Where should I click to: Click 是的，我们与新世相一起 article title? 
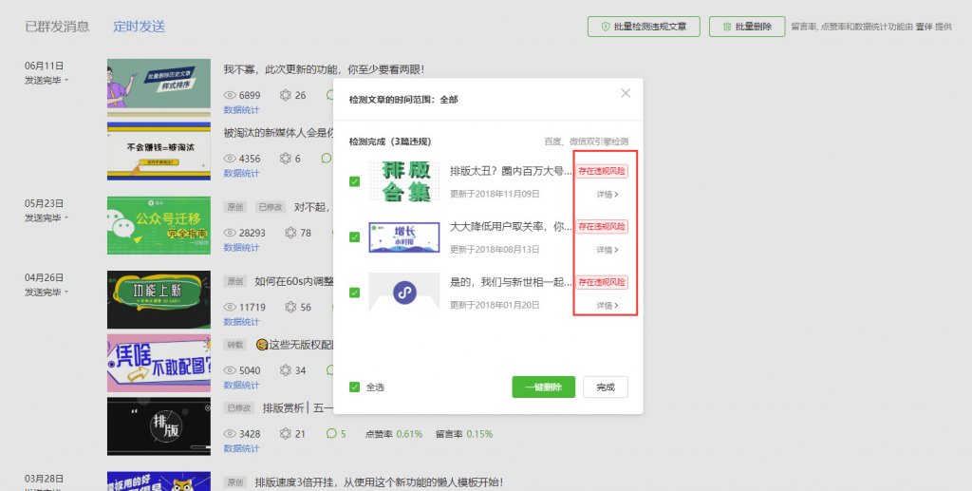coord(511,282)
